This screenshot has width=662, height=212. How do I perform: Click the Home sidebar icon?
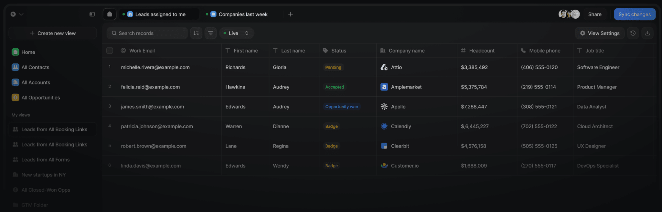pos(15,52)
